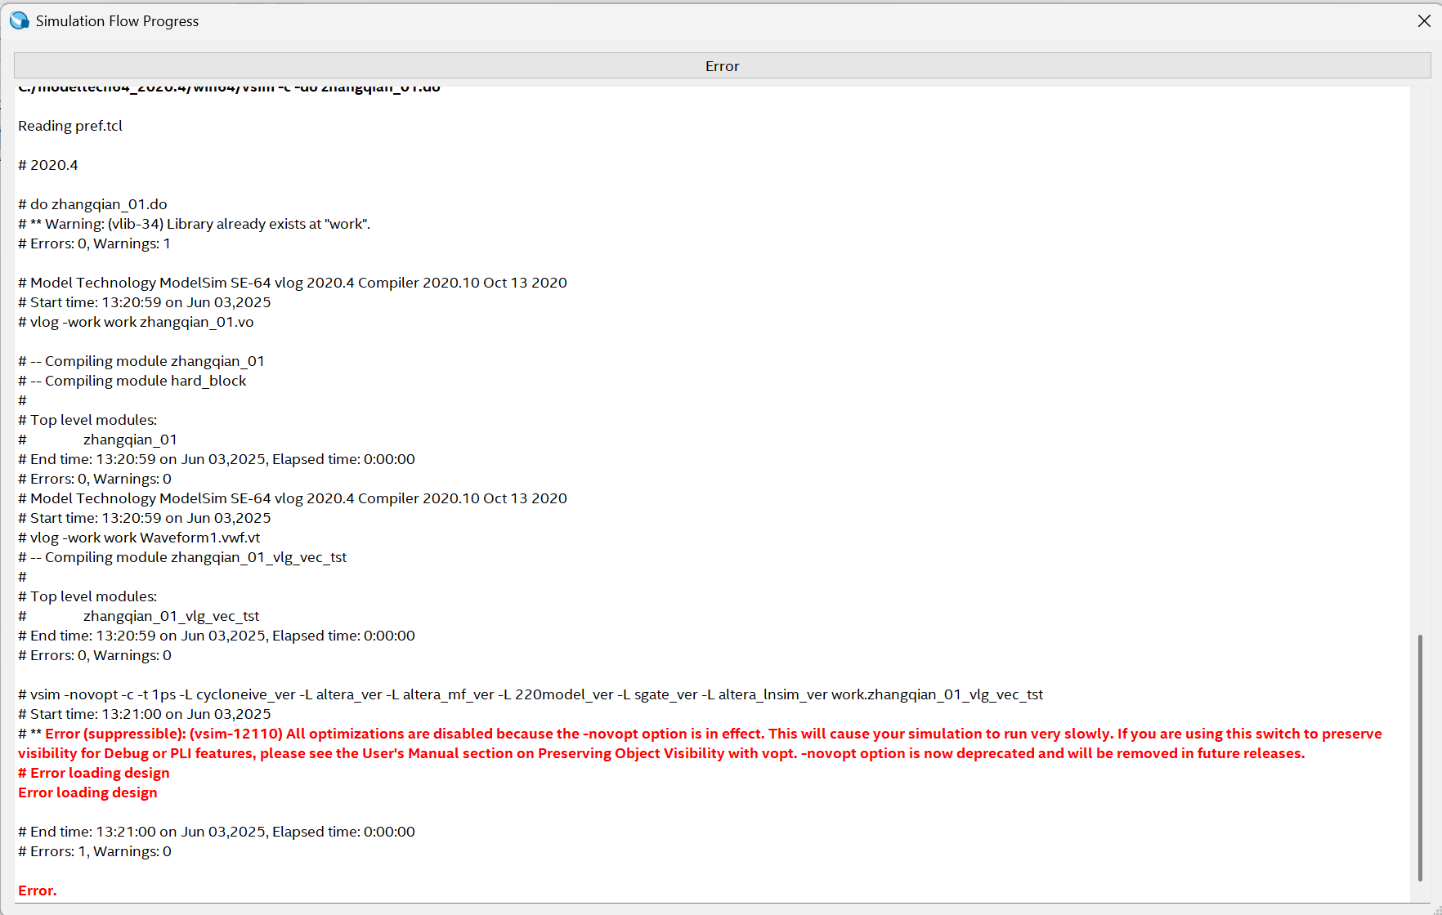Screen dimensions: 1442x915
Task: Click 'vlog -work work Waveform1.vwf.vt' line
Action: tap(139, 538)
